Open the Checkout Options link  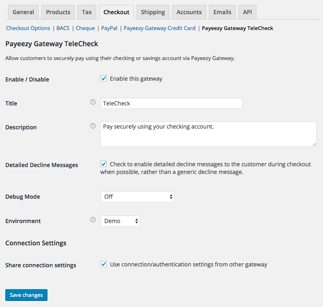pyautogui.click(x=28, y=28)
